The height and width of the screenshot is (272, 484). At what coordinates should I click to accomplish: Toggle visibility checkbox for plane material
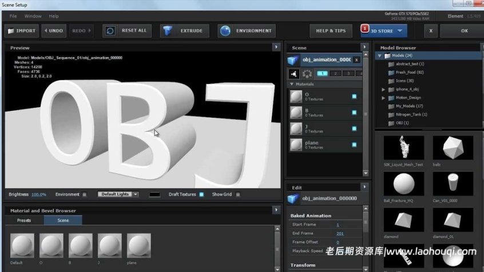pyautogui.click(x=354, y=145)
